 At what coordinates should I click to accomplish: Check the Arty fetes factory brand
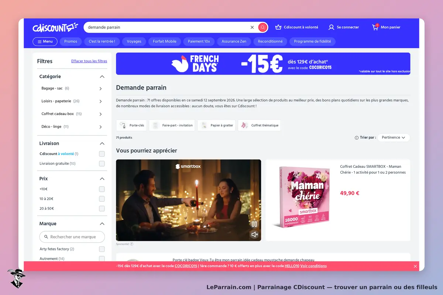point(102,249)
